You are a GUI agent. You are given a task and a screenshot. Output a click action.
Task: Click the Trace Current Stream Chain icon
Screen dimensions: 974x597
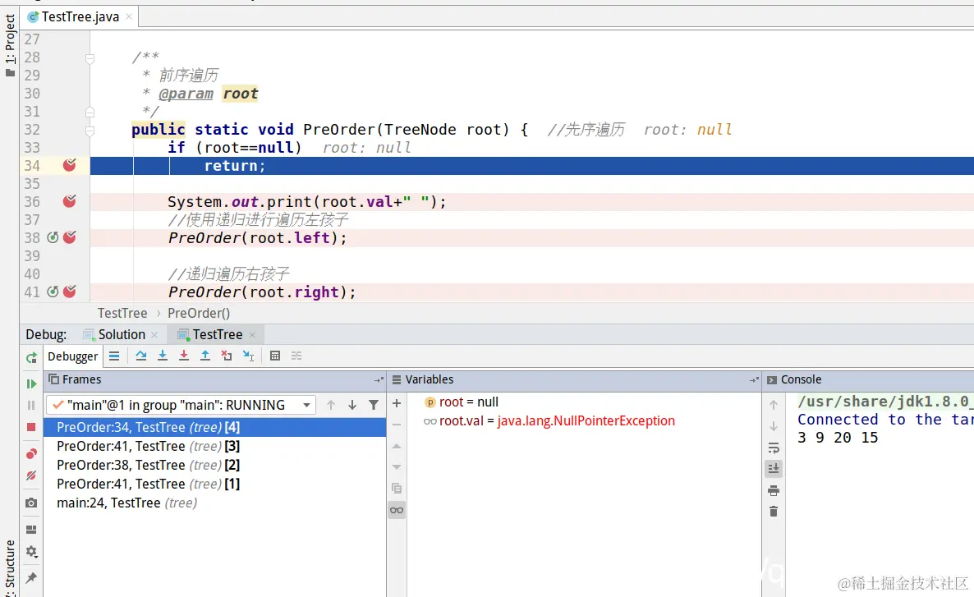(x=296, y=356)
